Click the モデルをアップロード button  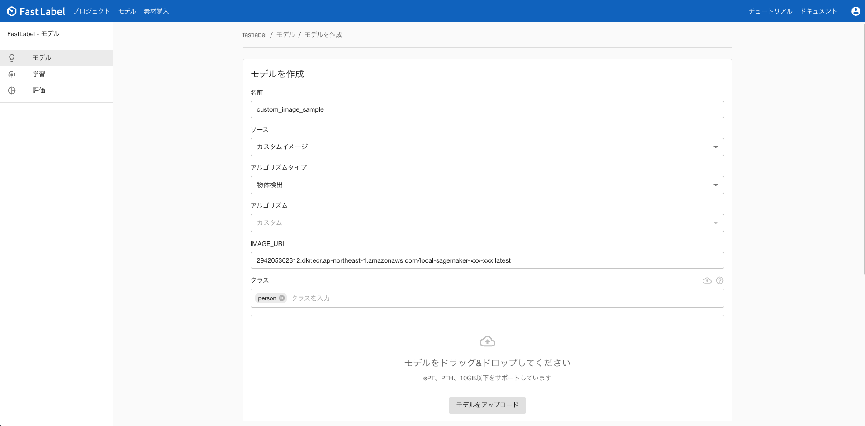(x=487, y=405)
